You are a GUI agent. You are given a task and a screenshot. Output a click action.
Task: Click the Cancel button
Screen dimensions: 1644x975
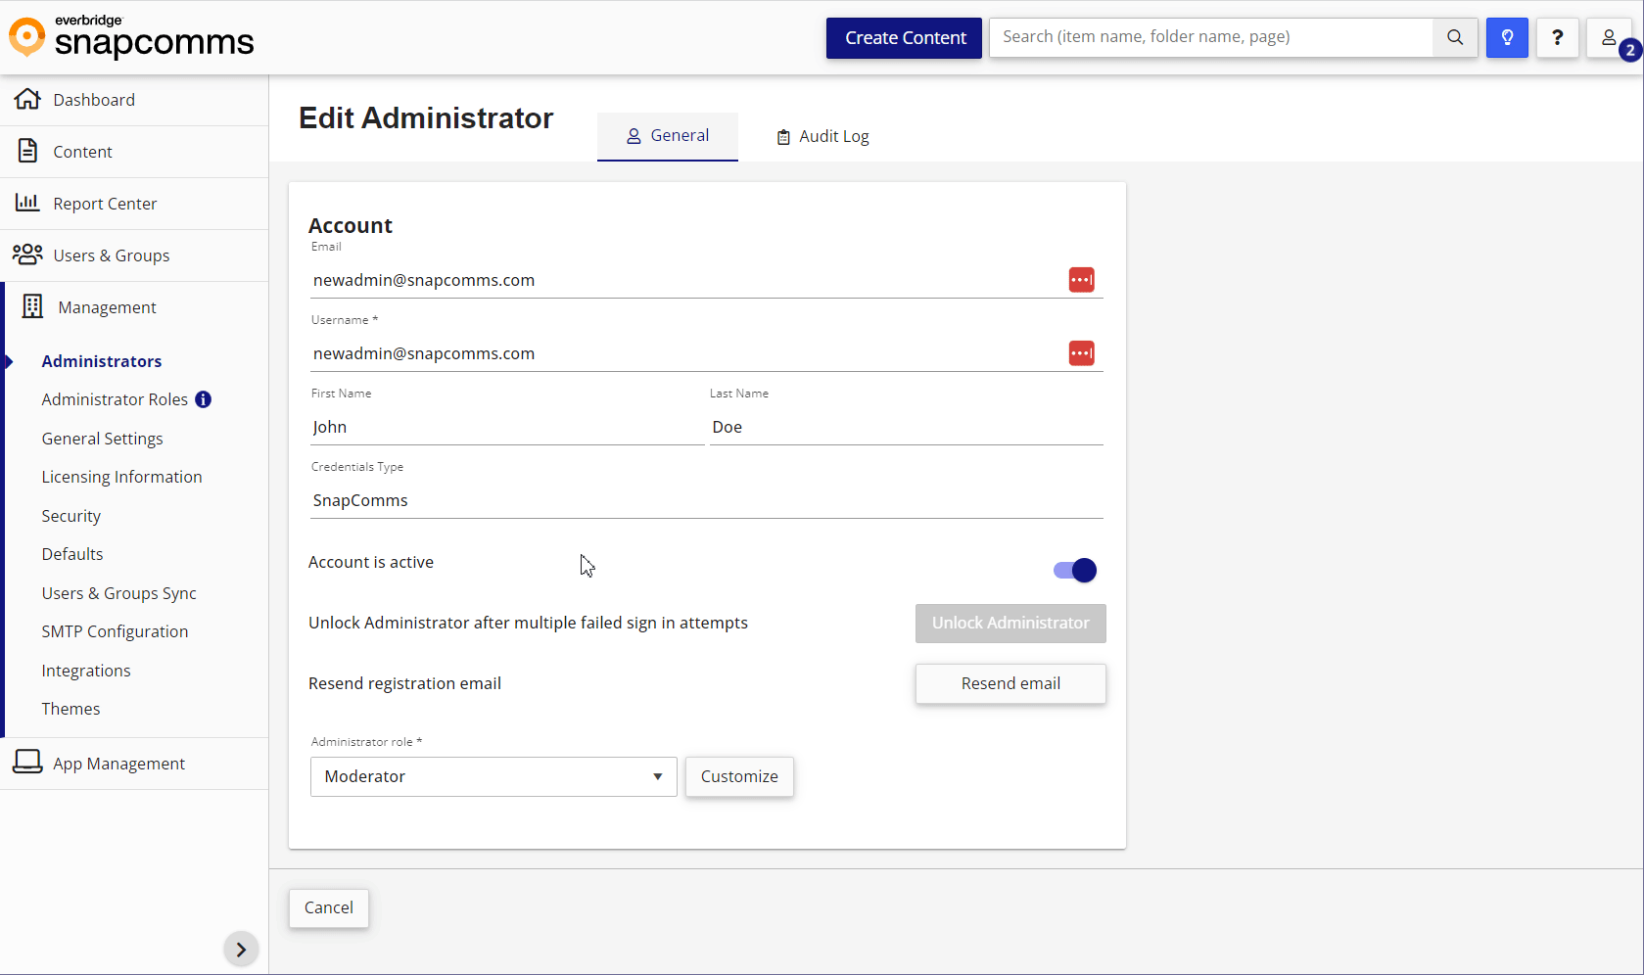click(x=328, y=908)
